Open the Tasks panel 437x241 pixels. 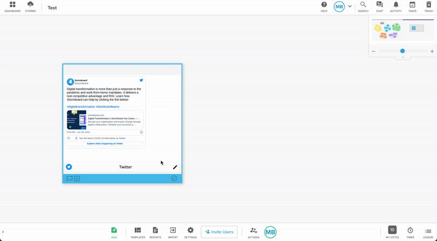(x=412, y=7)
